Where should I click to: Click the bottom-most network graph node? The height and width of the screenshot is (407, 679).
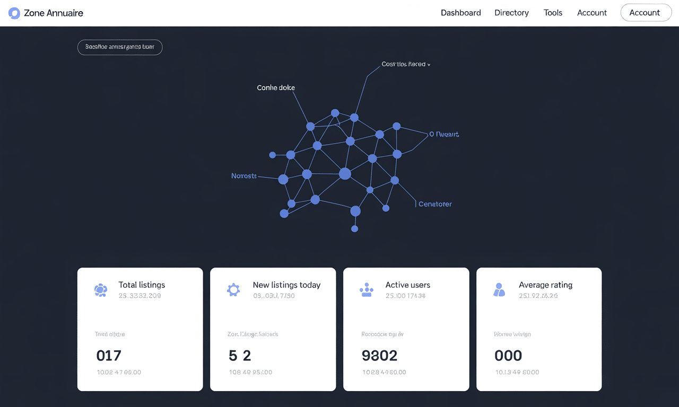click(355, 229)
